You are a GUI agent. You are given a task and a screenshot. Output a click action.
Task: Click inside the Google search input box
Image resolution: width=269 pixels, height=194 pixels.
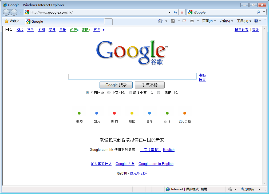pyautogui.click(x=132, y=76)
